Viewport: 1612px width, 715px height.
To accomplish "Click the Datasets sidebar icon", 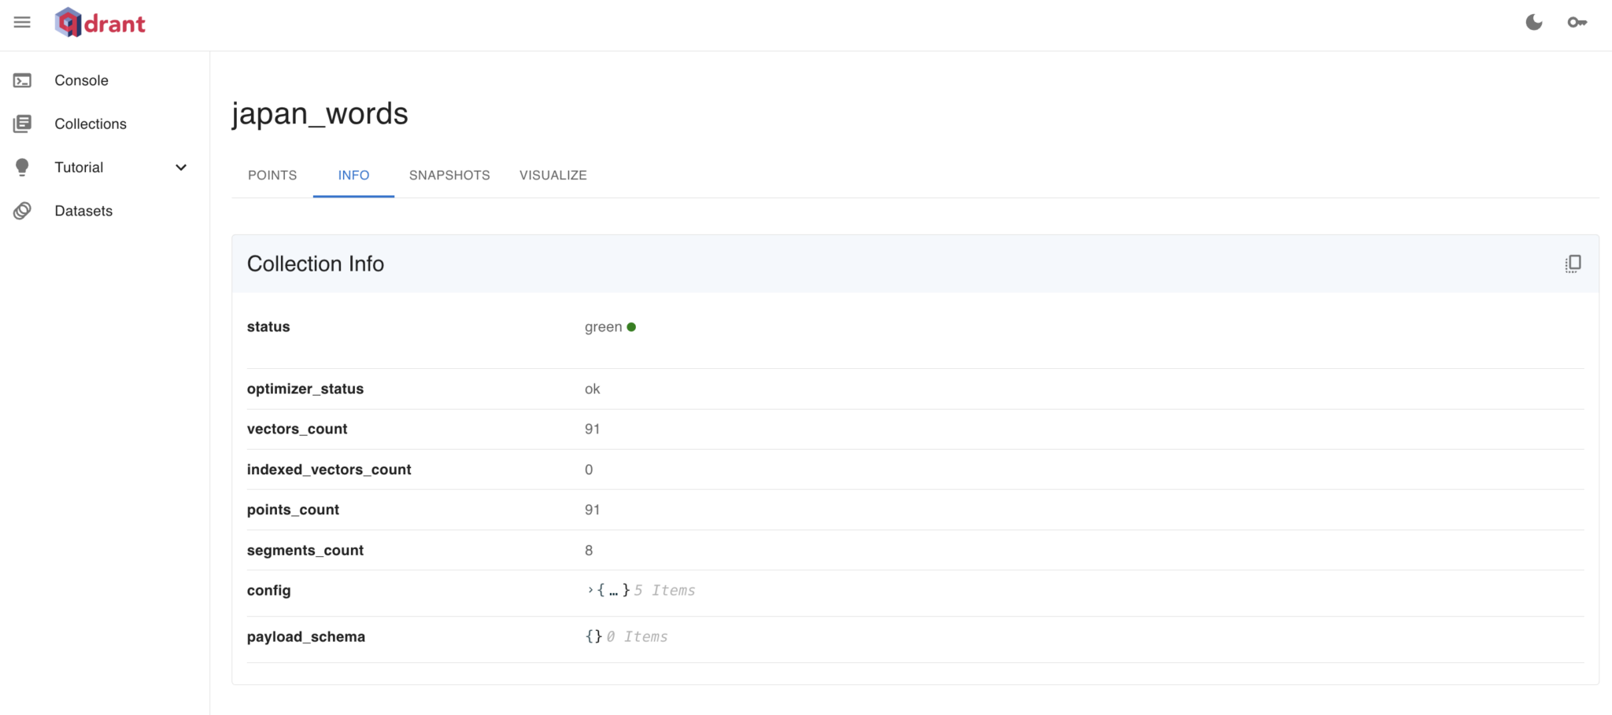I will [22, 211].
